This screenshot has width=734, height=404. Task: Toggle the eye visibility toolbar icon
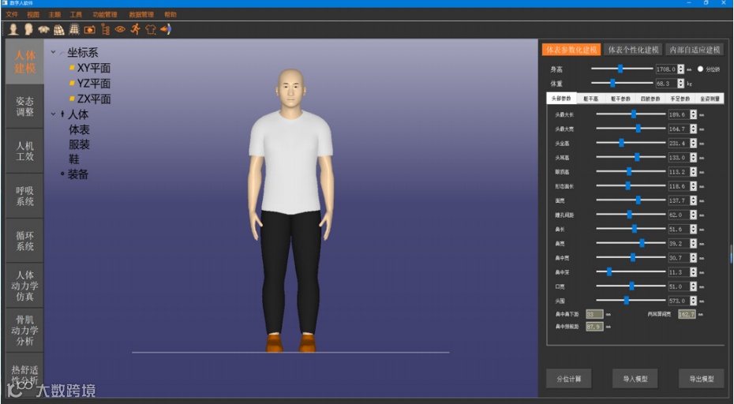point(120,29)
